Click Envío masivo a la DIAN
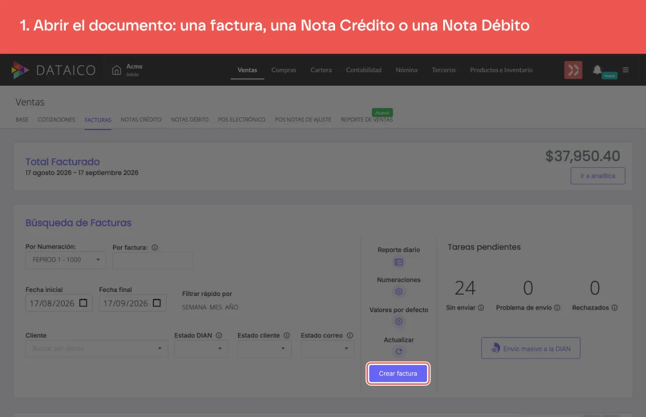The height and width of the screenshot is (417, 646). coord(531,348)
